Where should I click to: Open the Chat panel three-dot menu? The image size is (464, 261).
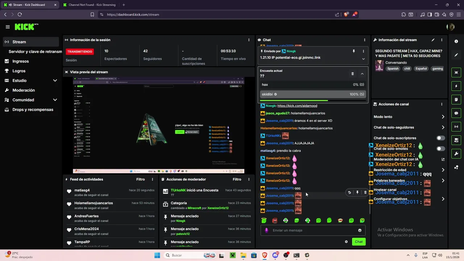pyautogui.click(x=364, y=40)
